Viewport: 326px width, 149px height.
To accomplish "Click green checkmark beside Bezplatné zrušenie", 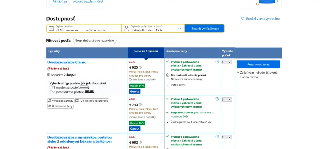I will tap(167, 112).
